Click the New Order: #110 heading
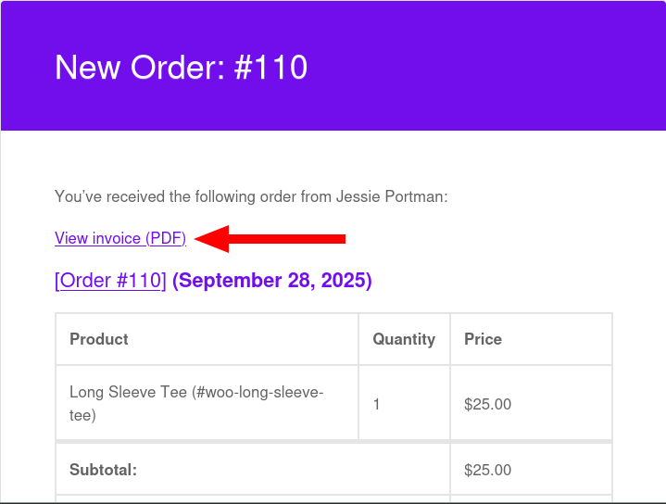Screen dimensions: 666x504 [181, 68]
